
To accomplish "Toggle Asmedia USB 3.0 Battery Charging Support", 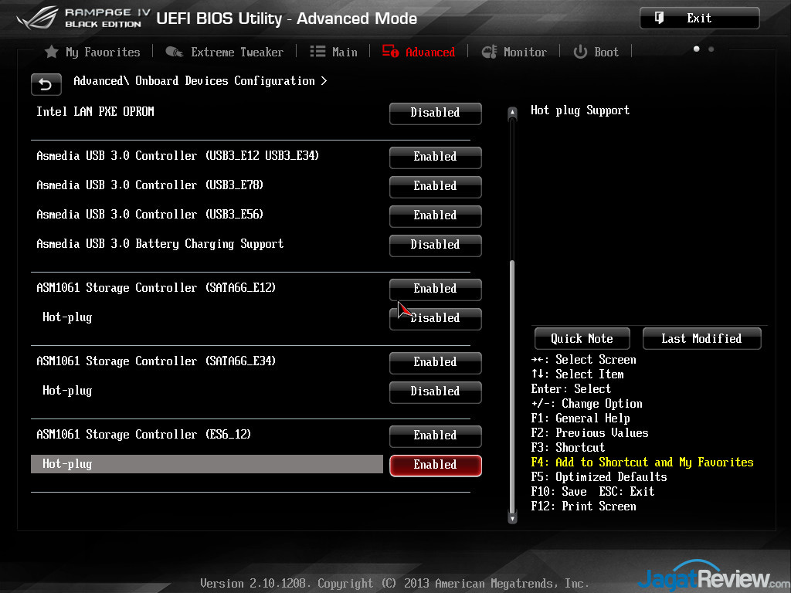I will 435,245.
